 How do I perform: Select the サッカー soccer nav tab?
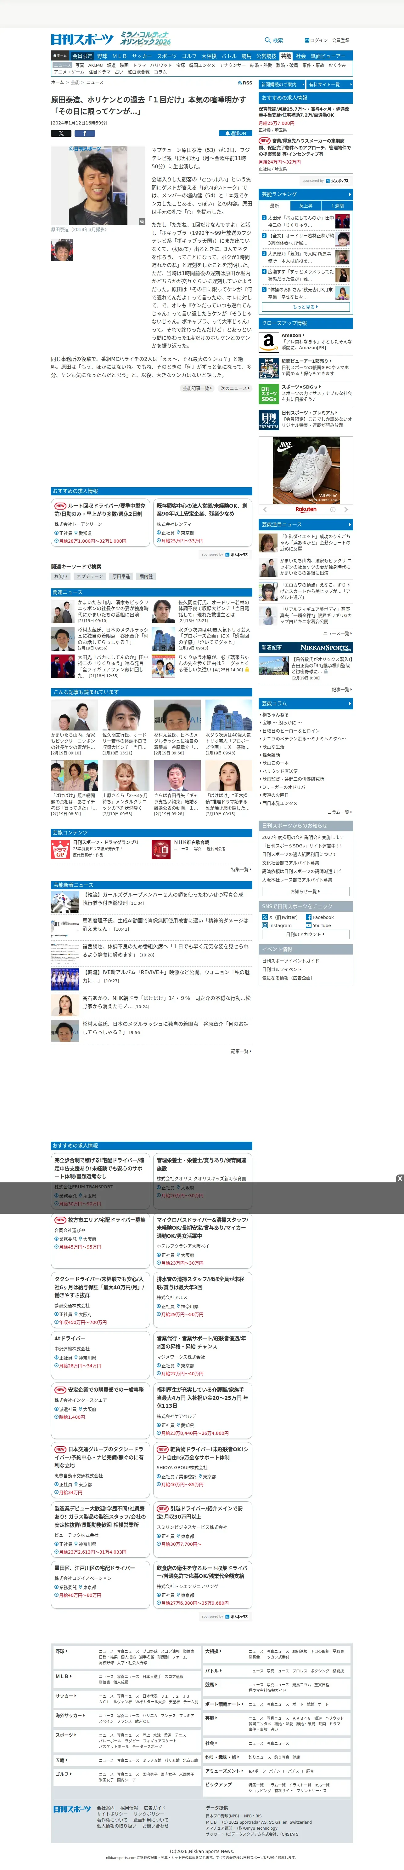142,56
